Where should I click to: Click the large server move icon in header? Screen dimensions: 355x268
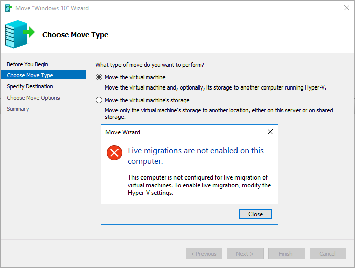[20, 34]
